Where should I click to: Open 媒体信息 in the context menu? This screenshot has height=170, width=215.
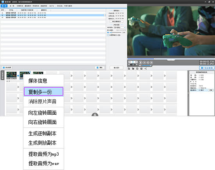coord(43,81)
